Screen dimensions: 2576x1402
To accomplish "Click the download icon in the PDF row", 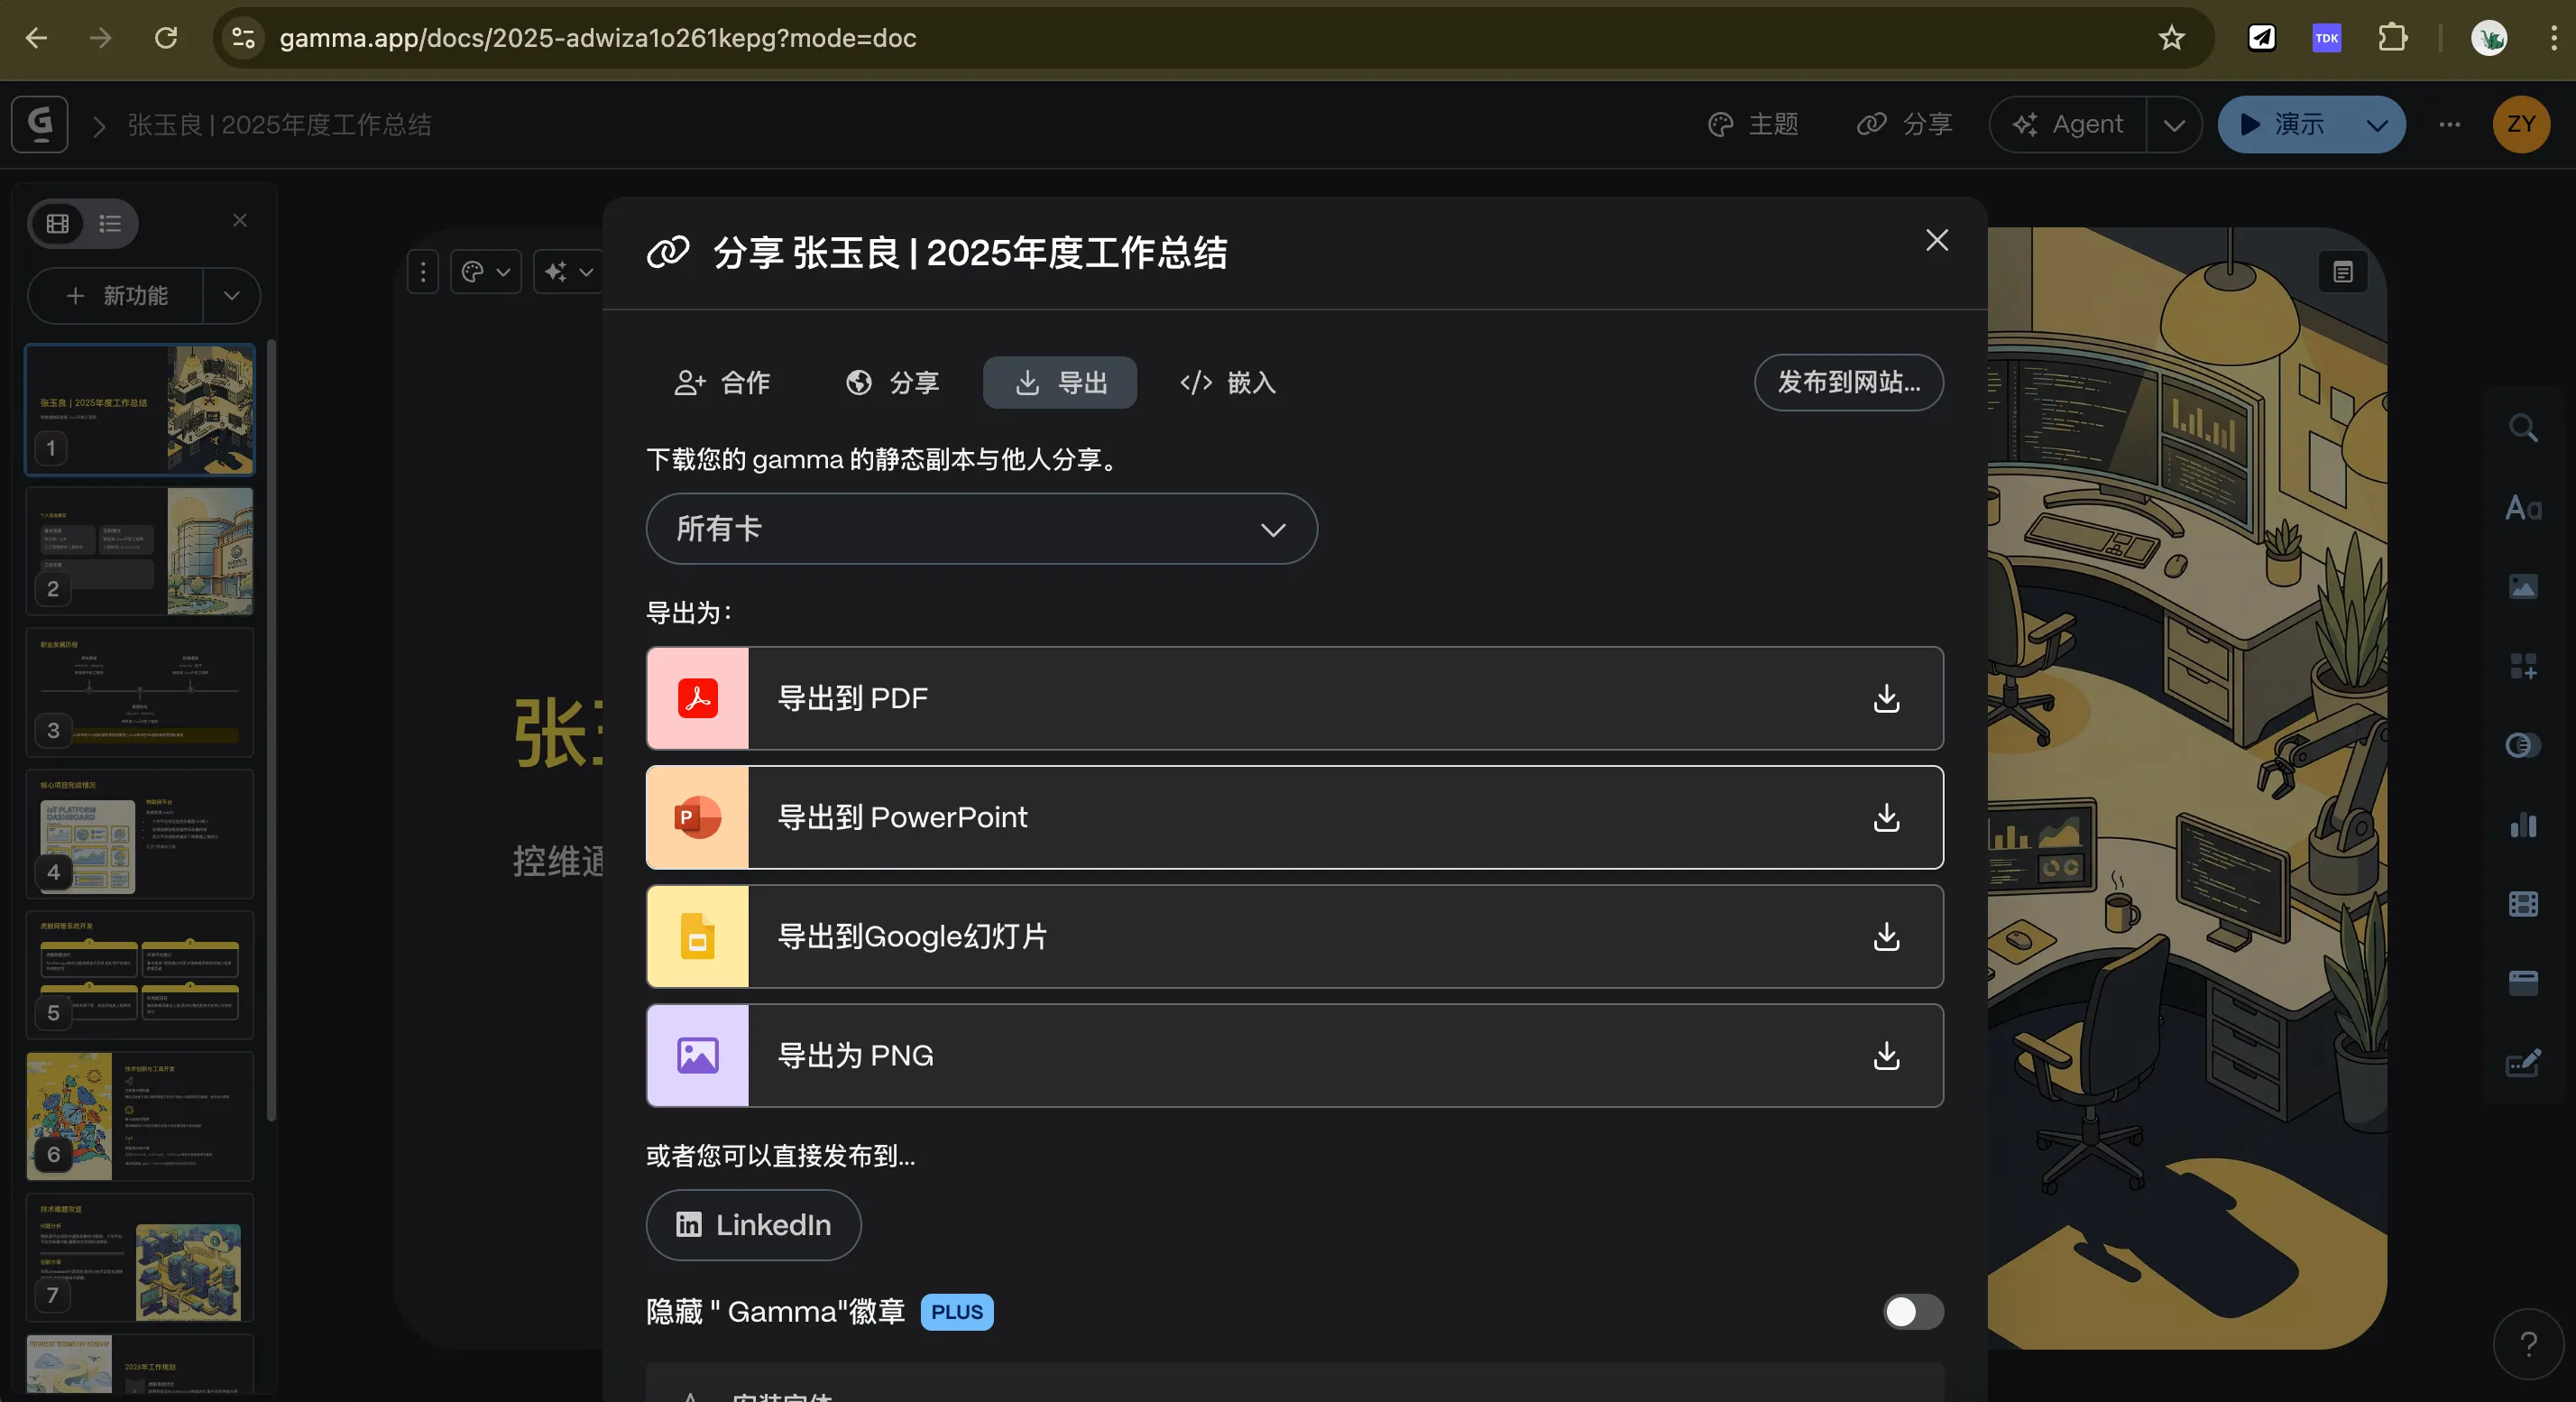I will [1886, 698].
